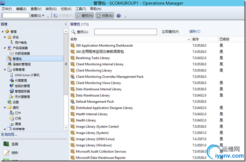This screenshot has height=162, width=246.
Task: Toggle the 查找(N) find button
Action: click(x=85, y=16)
